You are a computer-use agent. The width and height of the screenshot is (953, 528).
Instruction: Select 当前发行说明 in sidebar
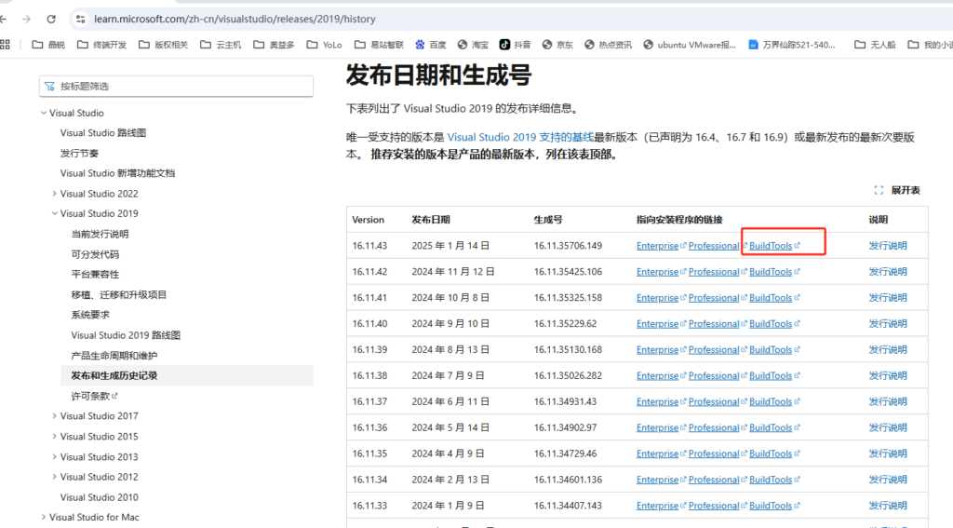[100, 234]
